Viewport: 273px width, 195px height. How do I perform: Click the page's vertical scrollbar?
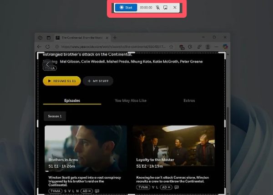pos(227,114)
